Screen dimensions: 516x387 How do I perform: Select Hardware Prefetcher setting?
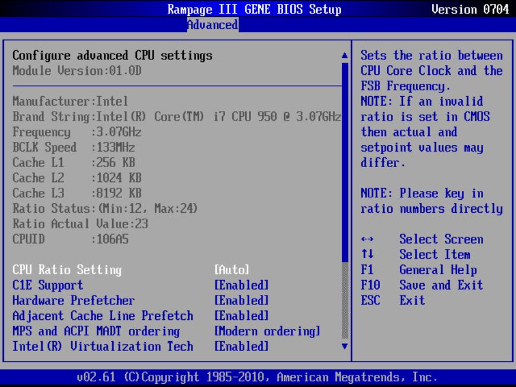tap(74, 300)
